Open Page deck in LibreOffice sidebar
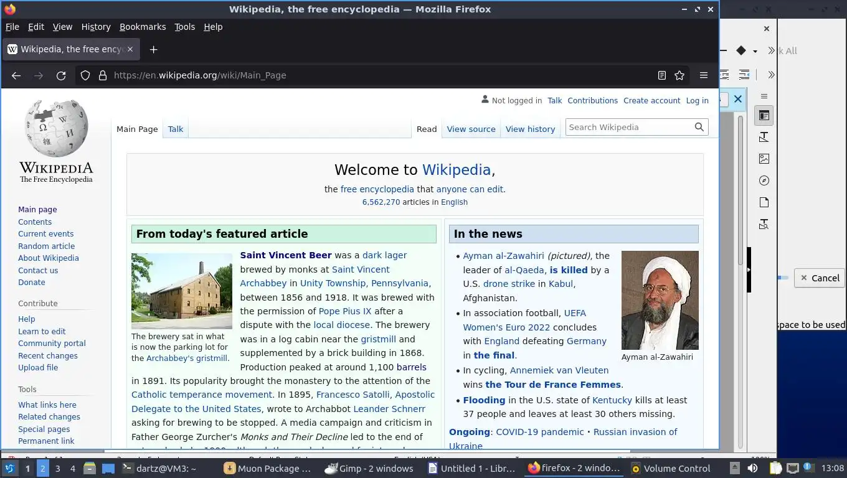847x478 pixels. click(x=764, y=202)
